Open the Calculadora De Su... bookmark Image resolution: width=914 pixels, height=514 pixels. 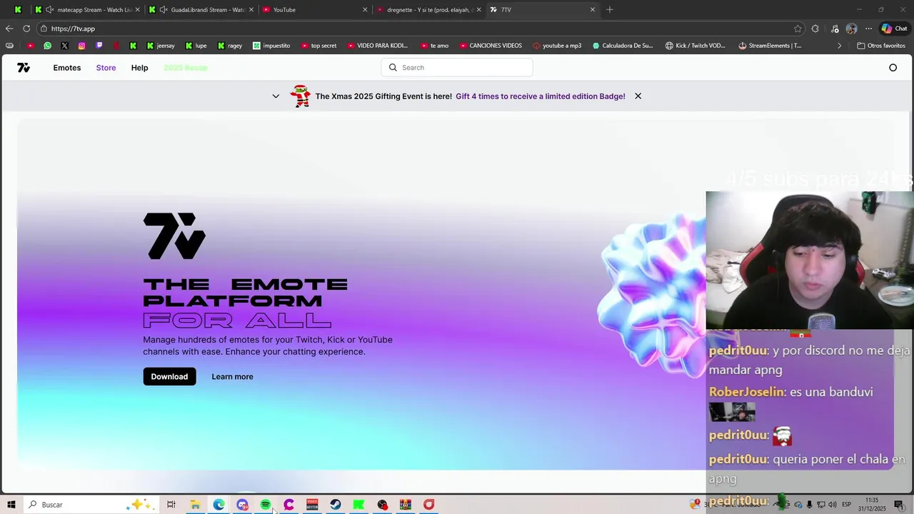[623, 46]
